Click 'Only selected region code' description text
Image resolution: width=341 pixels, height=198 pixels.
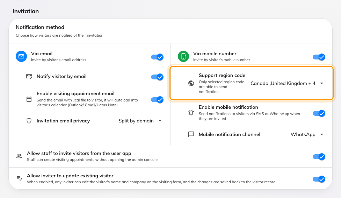(x=222, y=87)
